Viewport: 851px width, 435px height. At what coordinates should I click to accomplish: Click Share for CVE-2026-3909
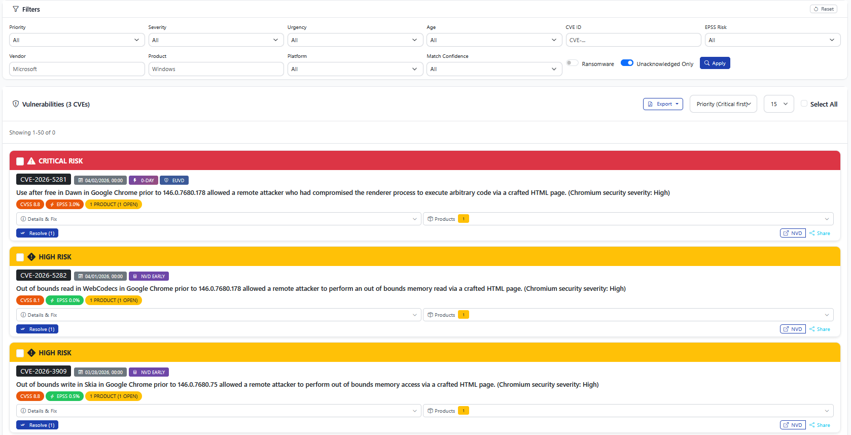click(x=820, y=425)
